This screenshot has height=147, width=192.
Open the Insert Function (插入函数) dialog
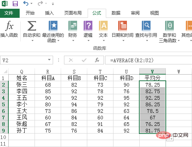[x=9, y=29]
